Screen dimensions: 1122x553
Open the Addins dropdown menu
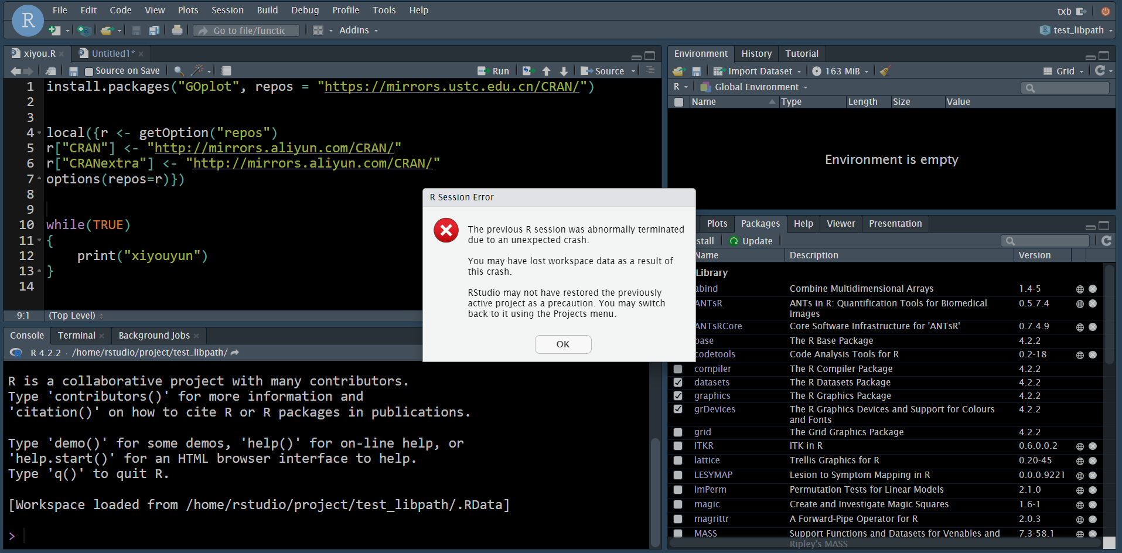pos(358,30)
